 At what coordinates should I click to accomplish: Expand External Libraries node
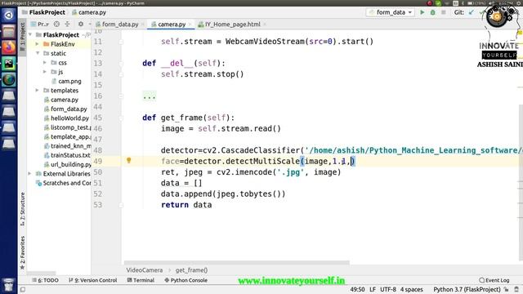[x=30, y=174]
